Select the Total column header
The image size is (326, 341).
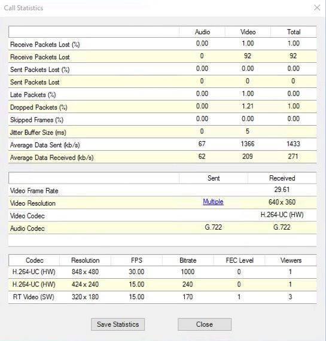(294, 32)
